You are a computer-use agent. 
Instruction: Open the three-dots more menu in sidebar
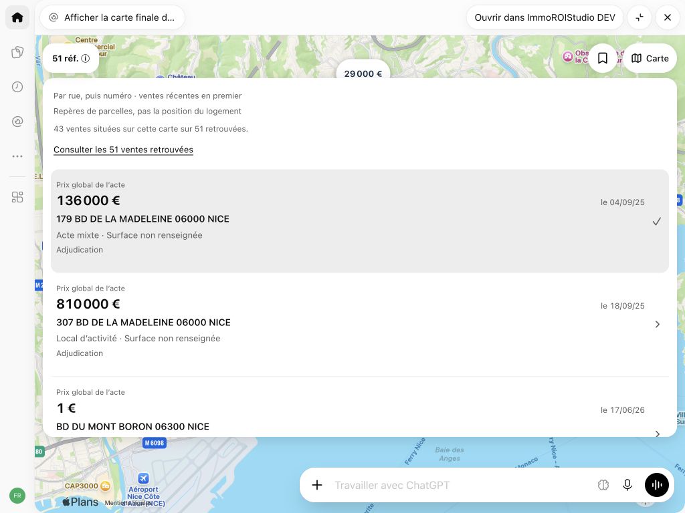[x=17, y=156]
